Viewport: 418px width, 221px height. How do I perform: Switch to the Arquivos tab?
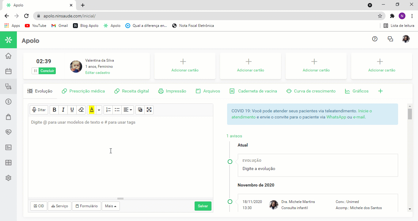208,91
